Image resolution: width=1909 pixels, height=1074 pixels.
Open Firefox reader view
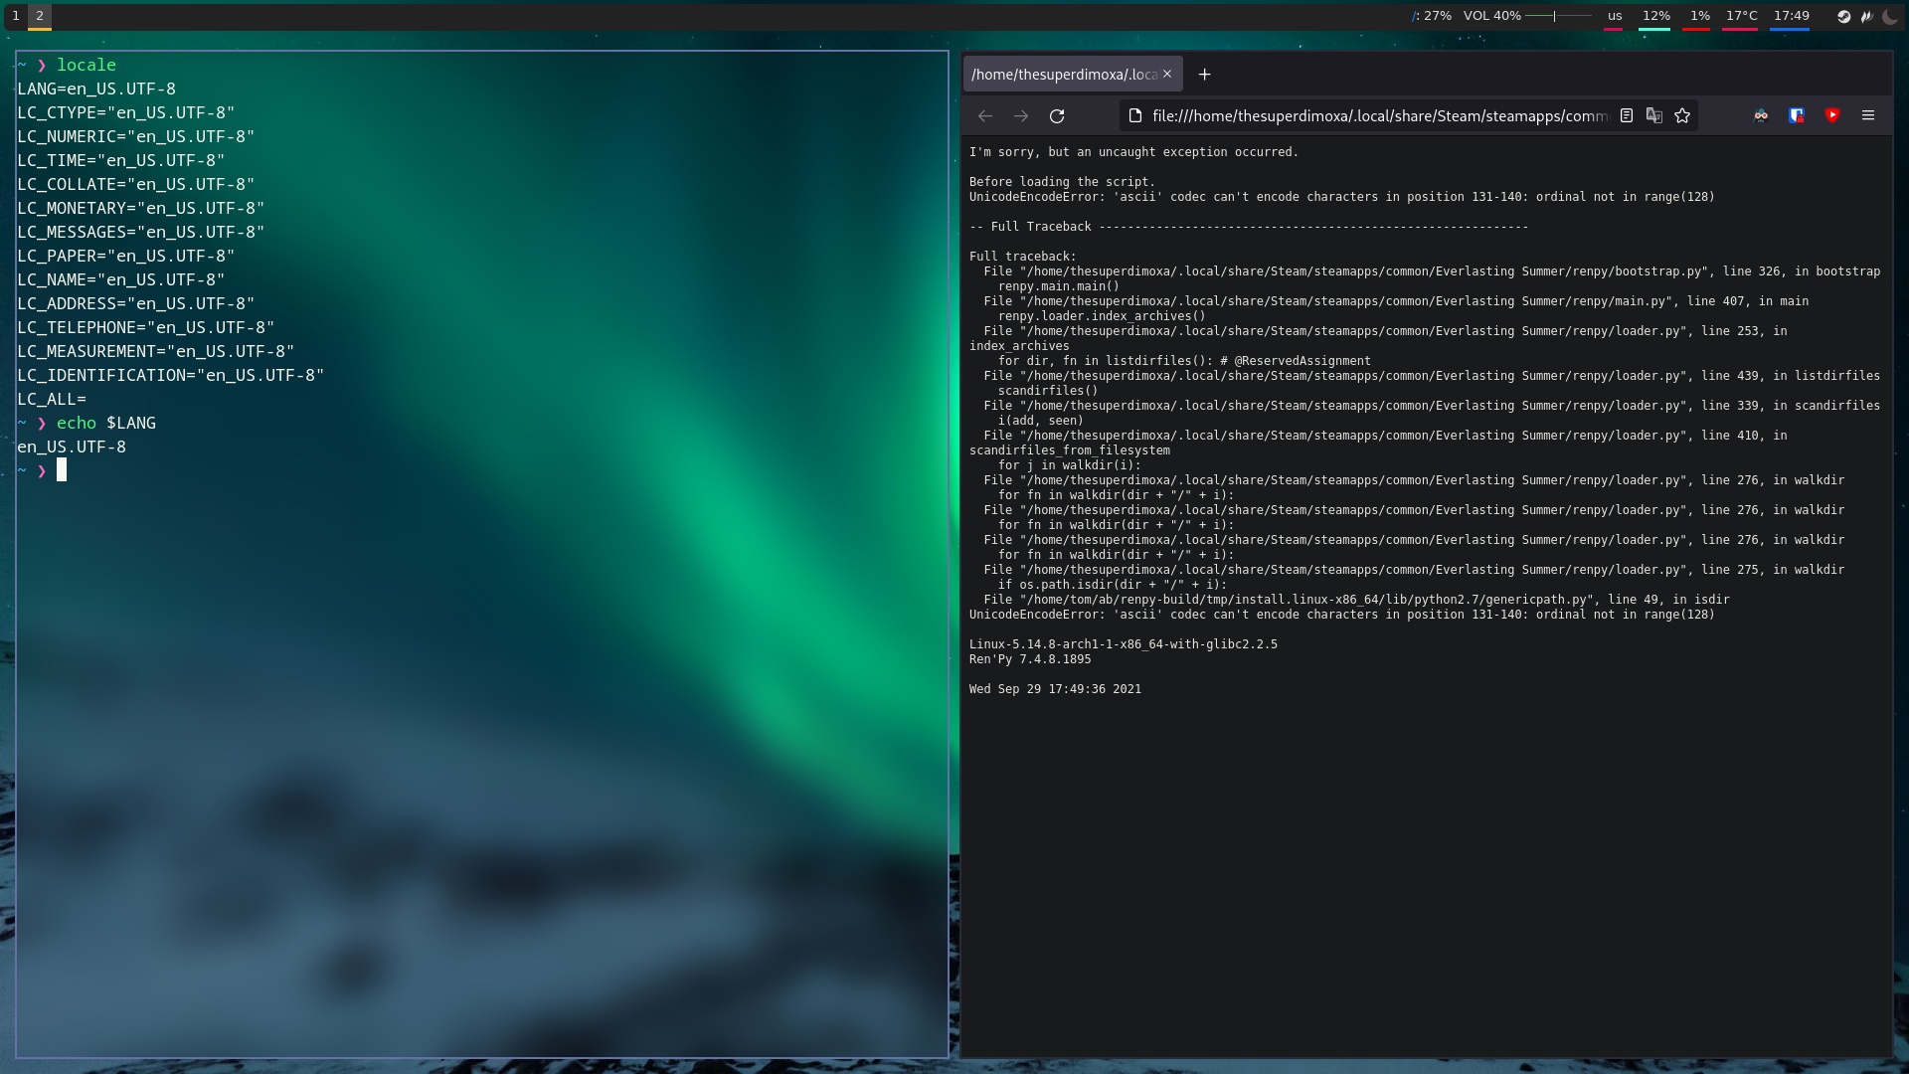1627,115
